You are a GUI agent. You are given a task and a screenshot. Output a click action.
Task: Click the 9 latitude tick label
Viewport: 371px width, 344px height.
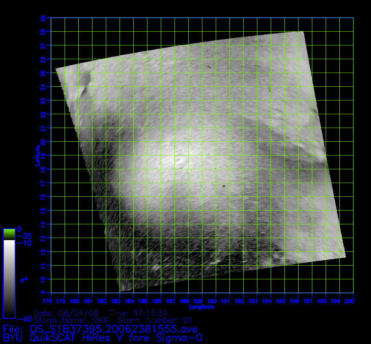(x=43, y=293)
